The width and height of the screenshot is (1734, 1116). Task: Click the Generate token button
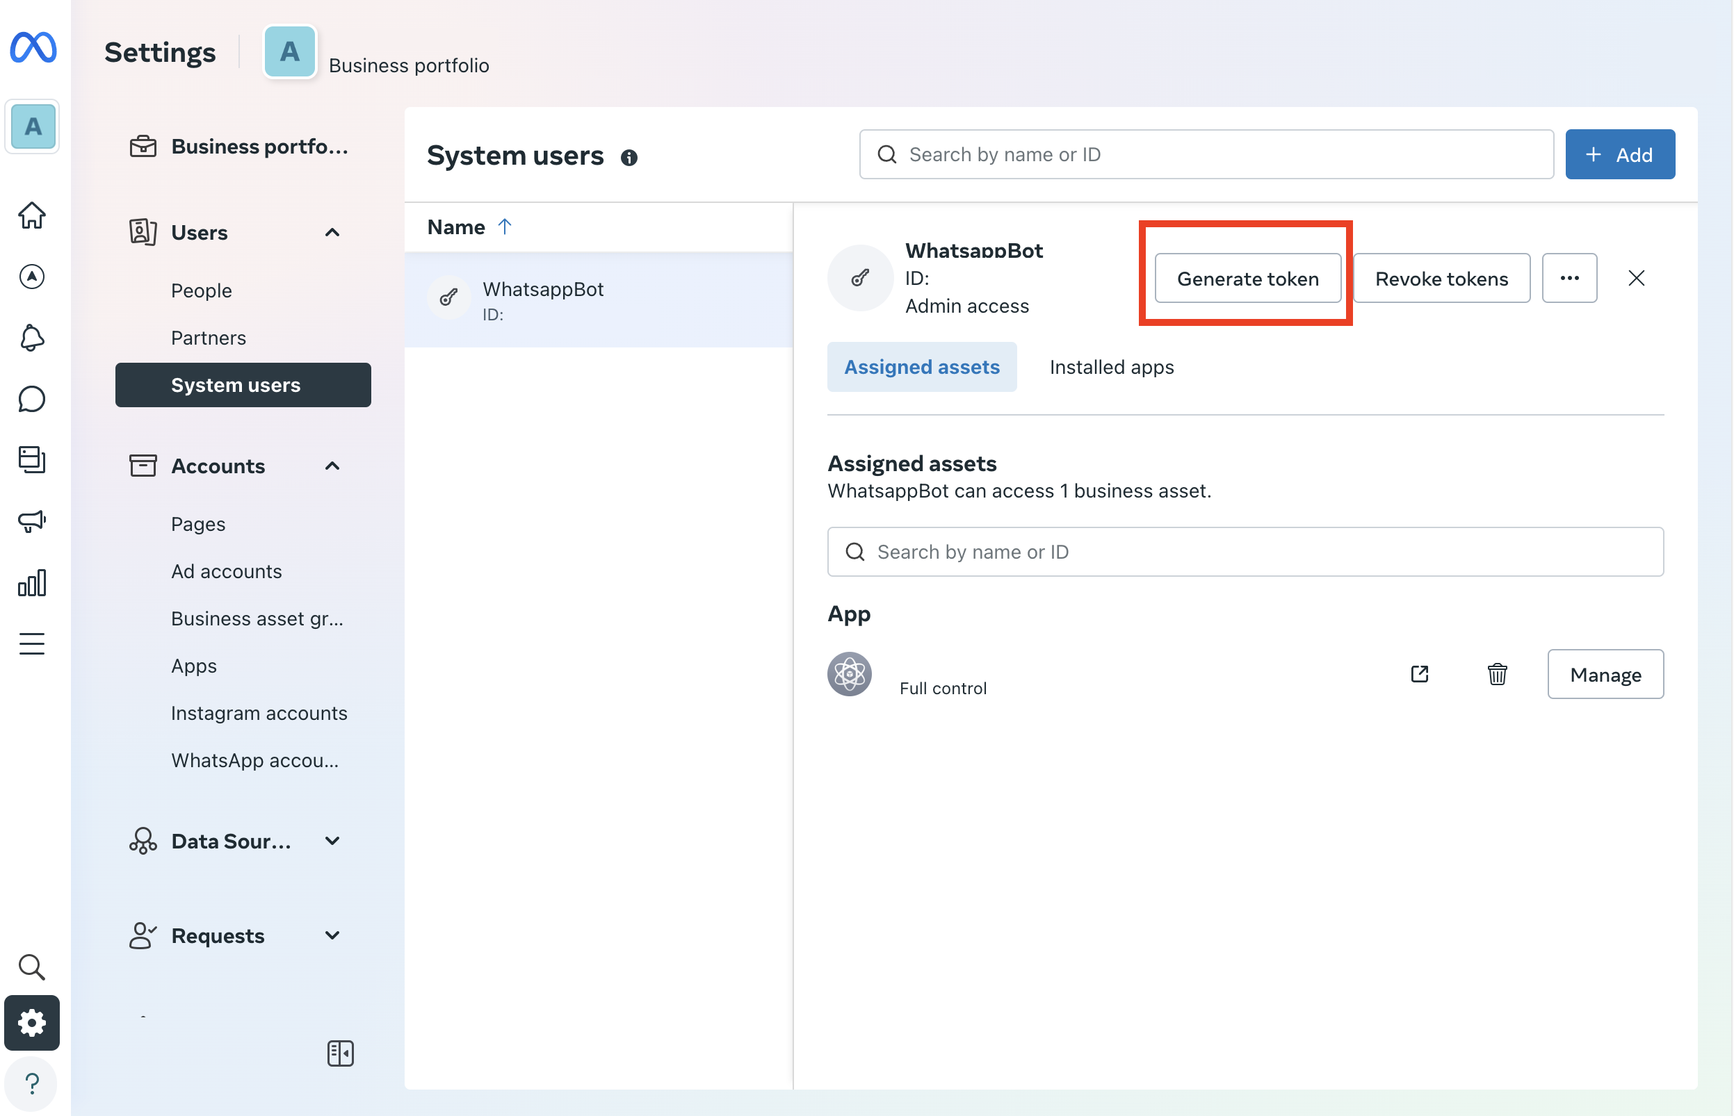(x=1247, y=277)
